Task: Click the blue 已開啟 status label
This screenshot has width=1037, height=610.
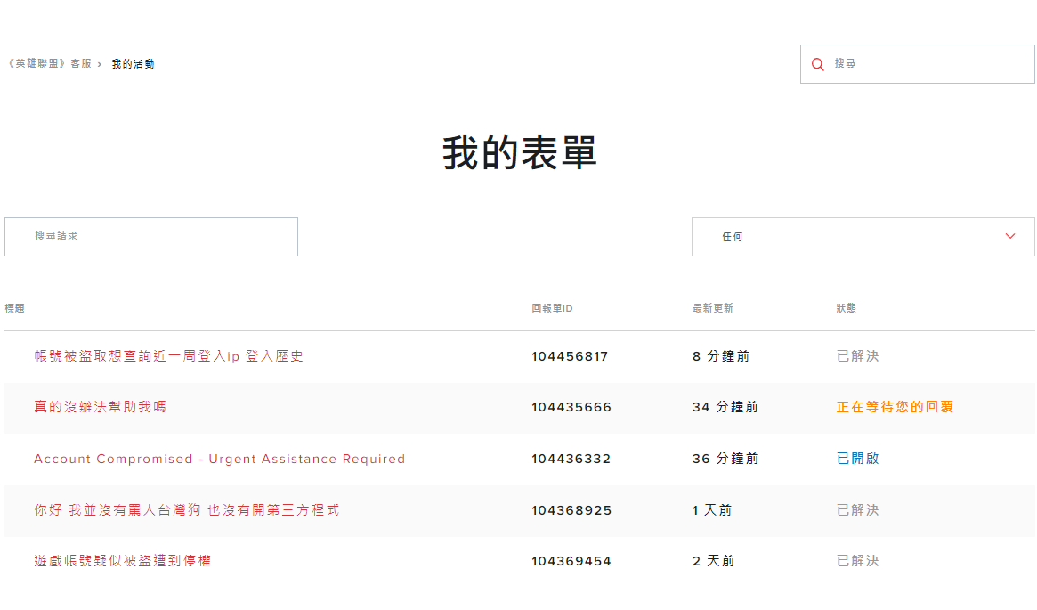Action: coord(857,459)
